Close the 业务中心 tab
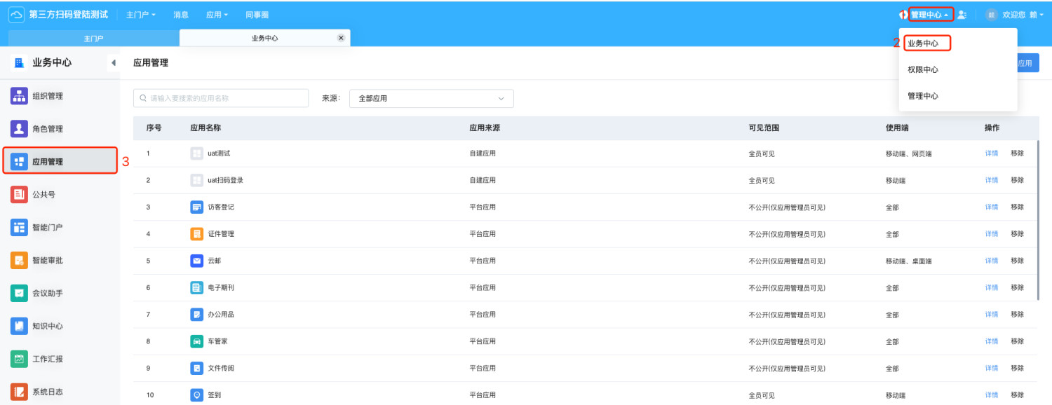The width and height of the screenshot is (1052, 405). click(x=341, y=38)
